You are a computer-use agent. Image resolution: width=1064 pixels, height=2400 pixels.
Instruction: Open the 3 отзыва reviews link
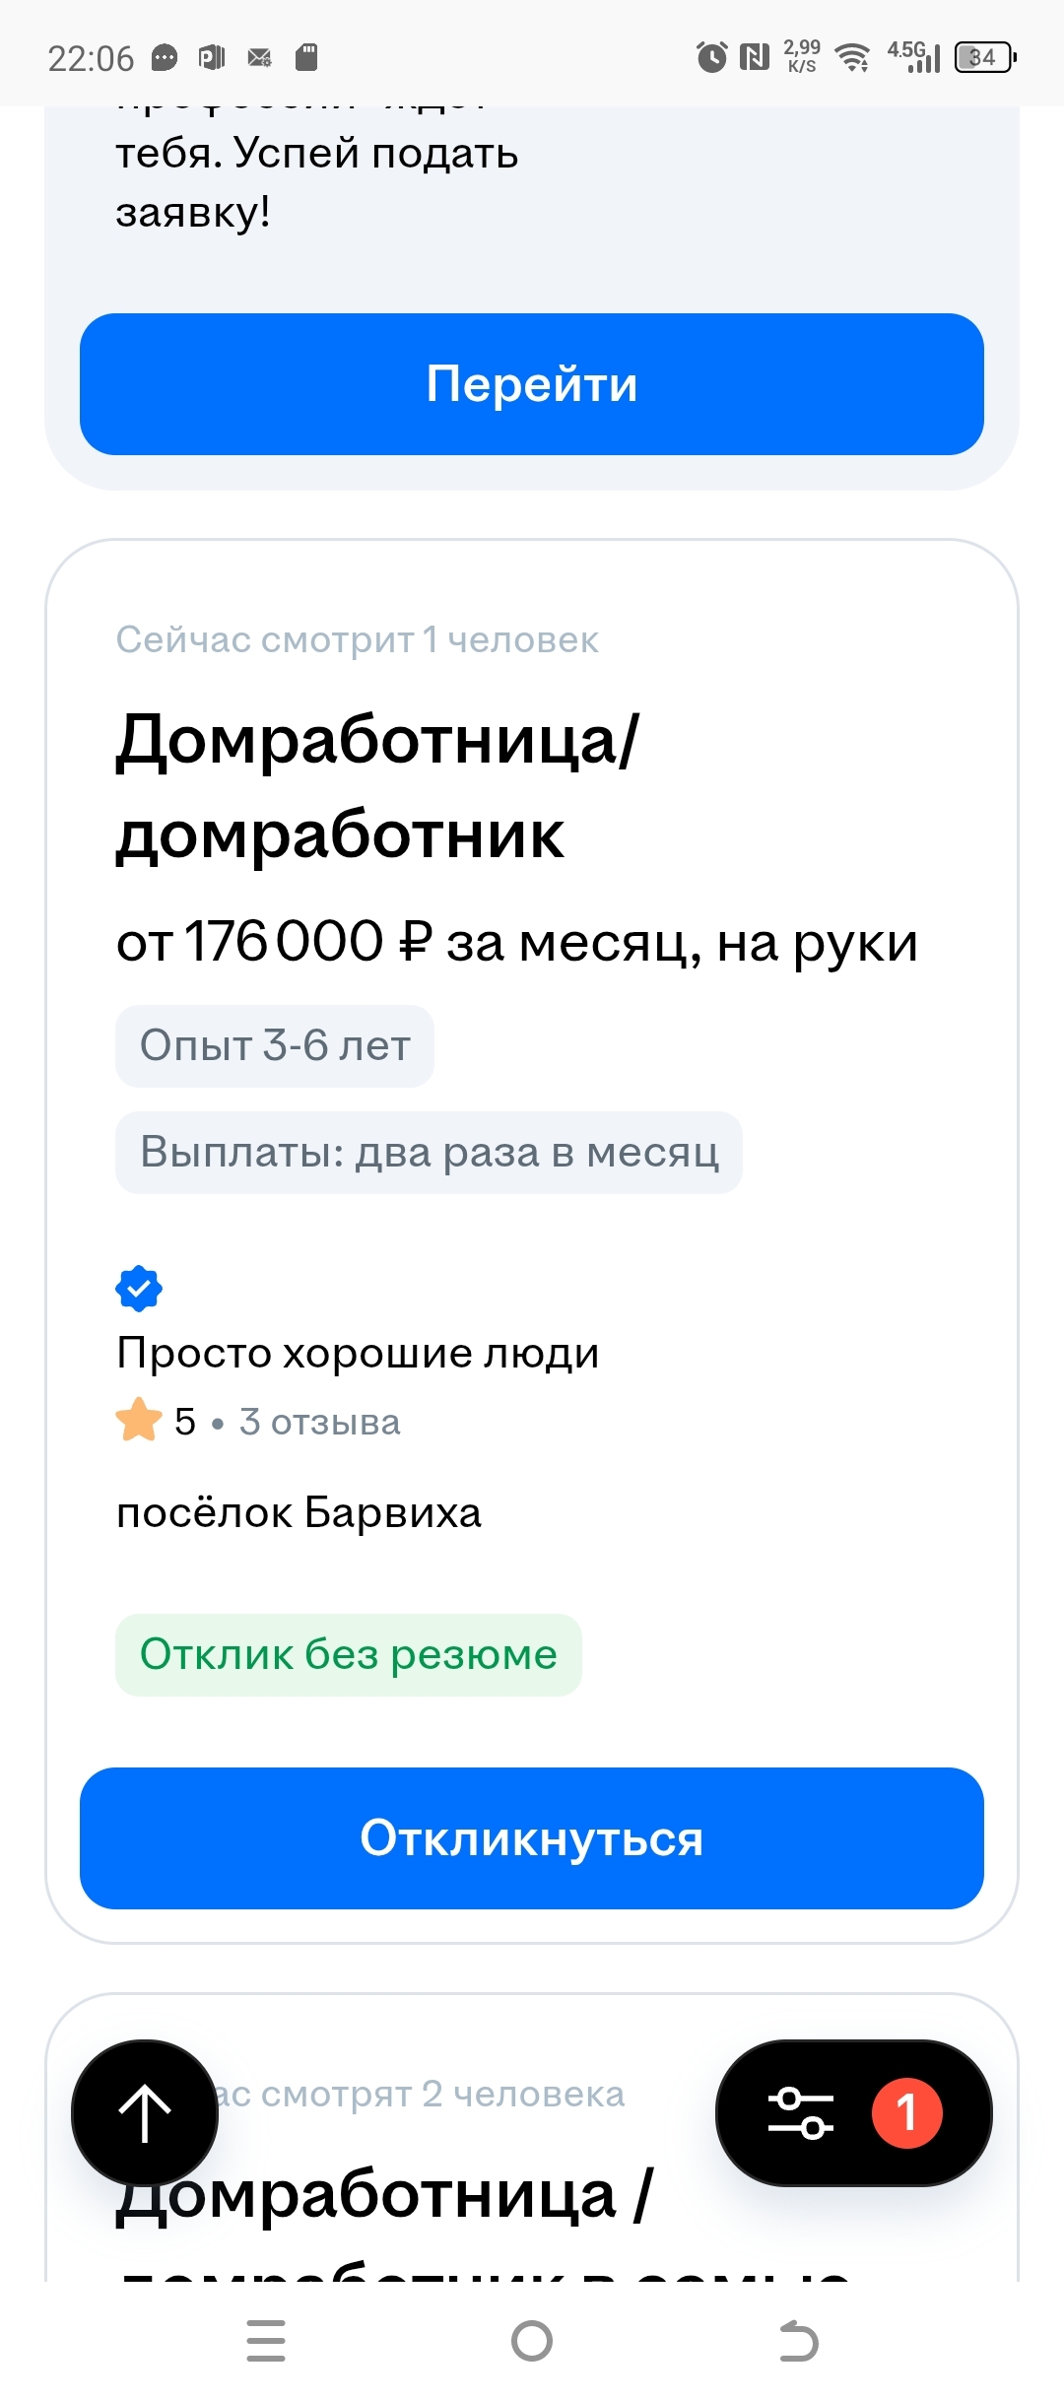tap(319, 1422)
